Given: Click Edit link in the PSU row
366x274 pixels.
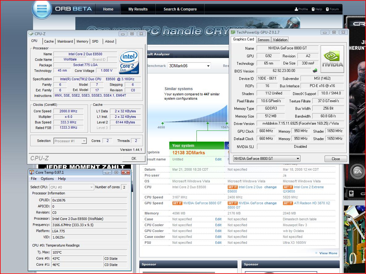Looking at the screenshot, I should pyautogui.click(x=218, y=243).
